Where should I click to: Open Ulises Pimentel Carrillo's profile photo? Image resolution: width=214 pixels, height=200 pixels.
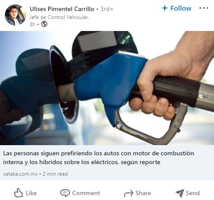pos(16,15)
